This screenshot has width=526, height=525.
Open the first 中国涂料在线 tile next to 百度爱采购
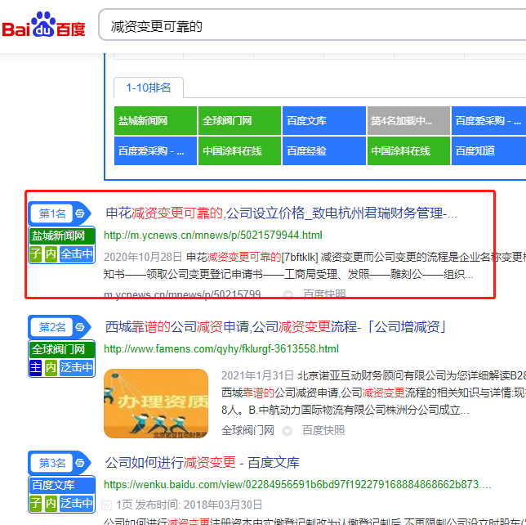(x=239, y=150)
